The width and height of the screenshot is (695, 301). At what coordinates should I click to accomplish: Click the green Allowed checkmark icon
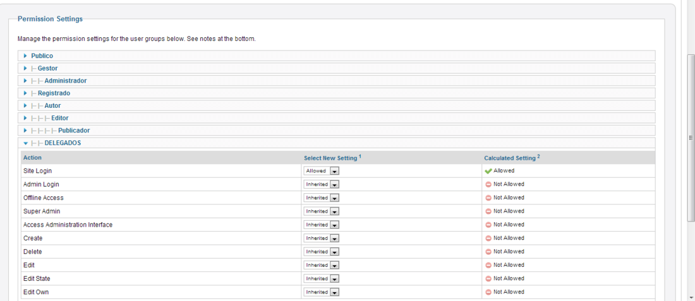tap(488, 171)
